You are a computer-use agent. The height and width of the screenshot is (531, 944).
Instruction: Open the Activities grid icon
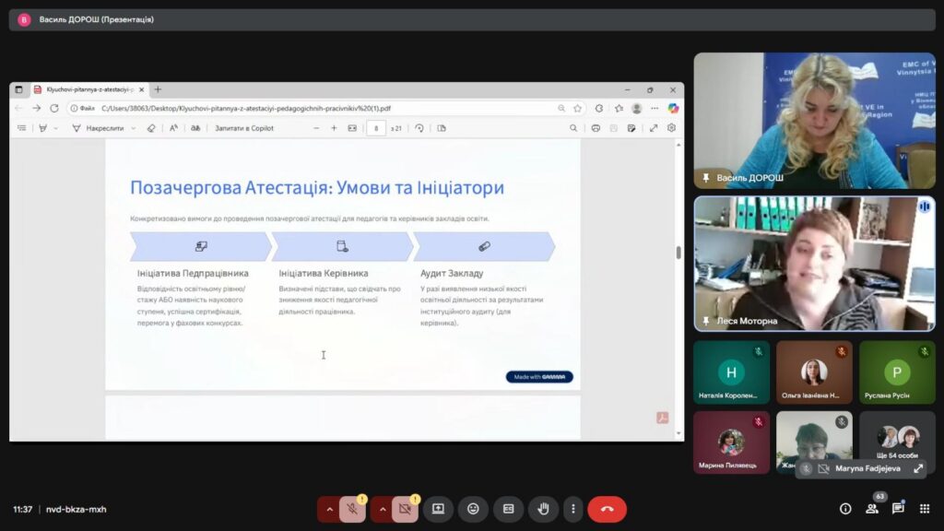[925, 509]
